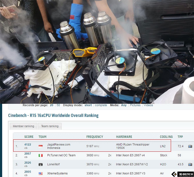194x177 pixels.
Task: Click the 3360 MHz frequency value
Action: [x=93, y=173]
